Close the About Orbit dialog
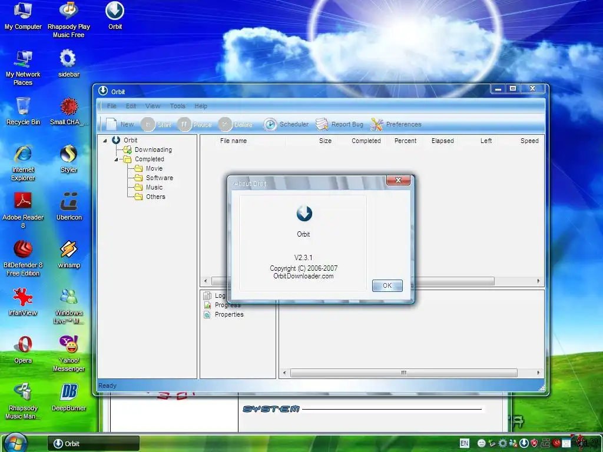Screen dimensions: 603x452 pos(398,180)
